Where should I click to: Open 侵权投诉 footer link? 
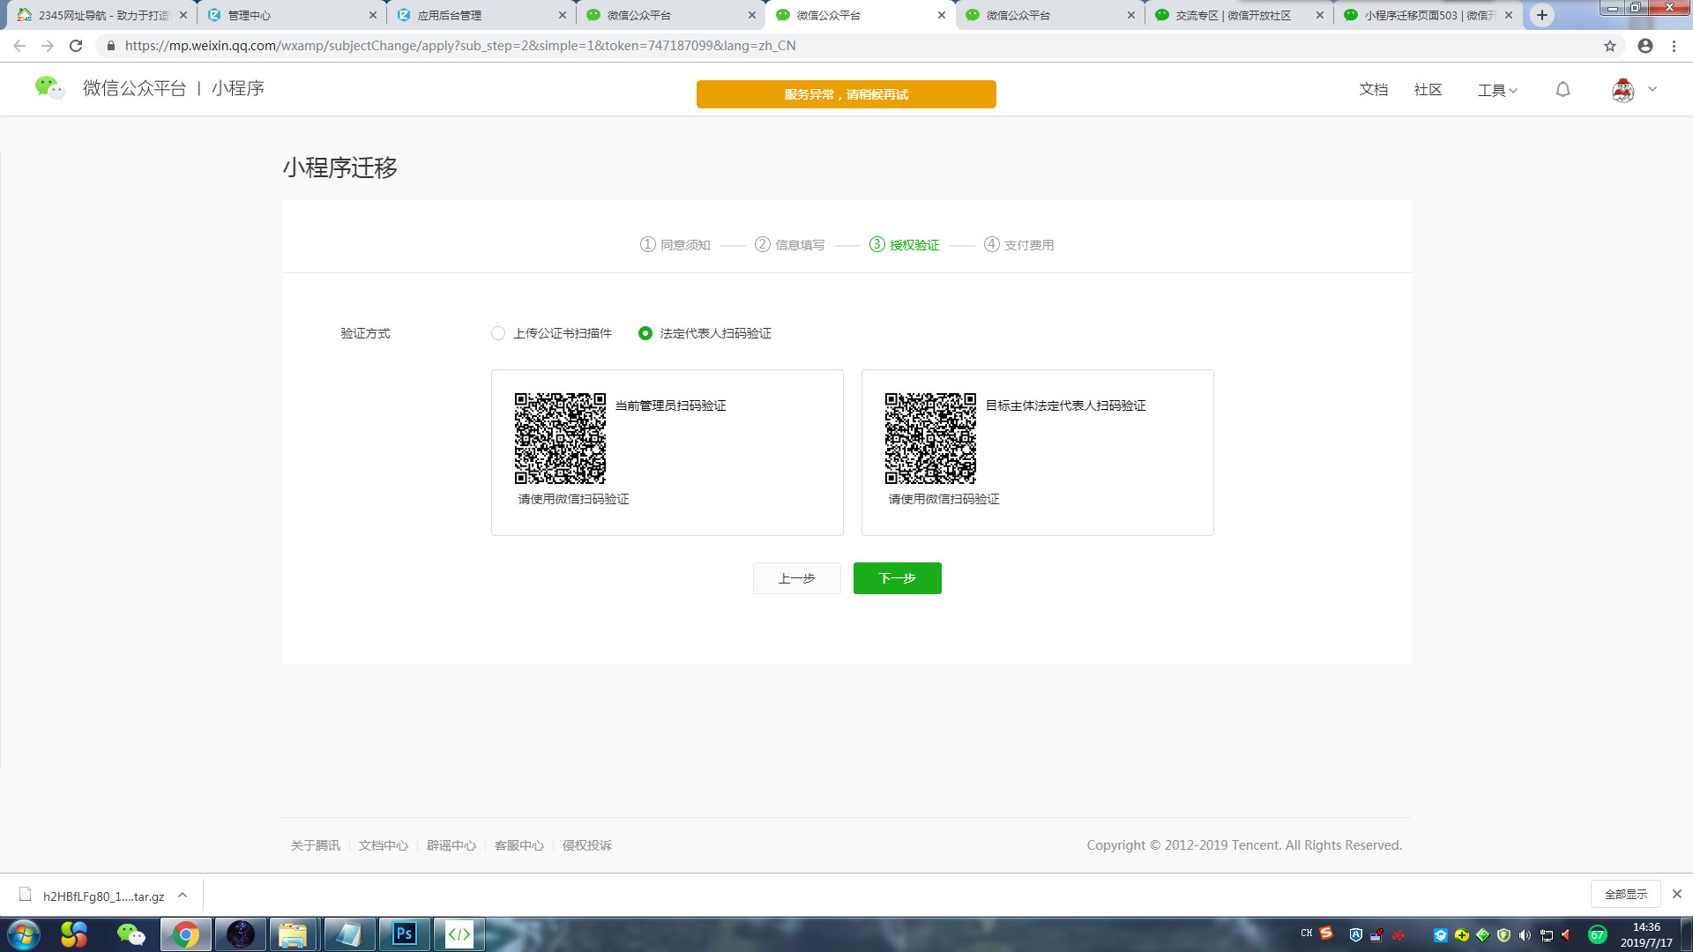(x=586, y=845)
